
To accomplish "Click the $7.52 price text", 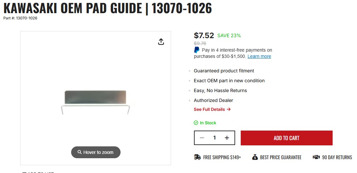I will (x=204, y=35).
